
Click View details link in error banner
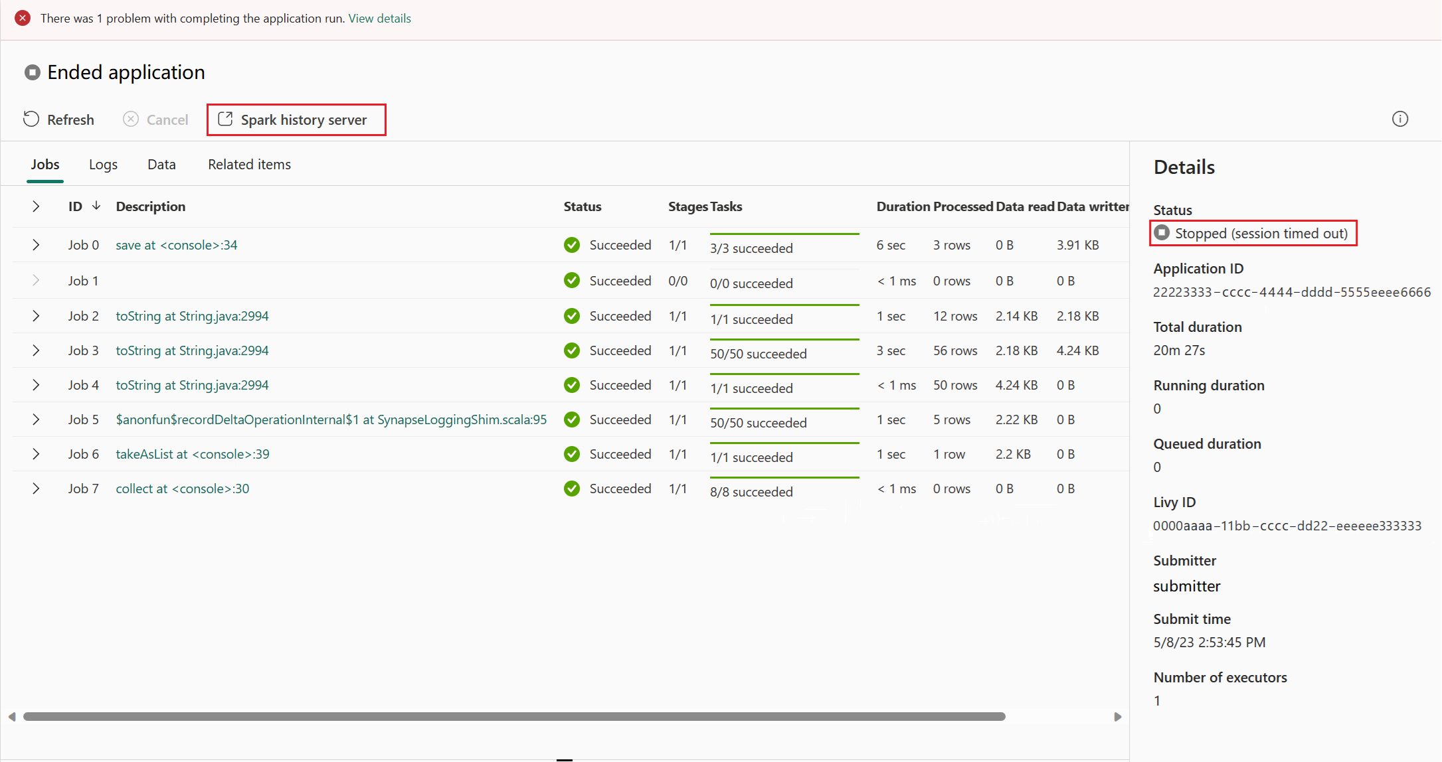pos(379,19)
